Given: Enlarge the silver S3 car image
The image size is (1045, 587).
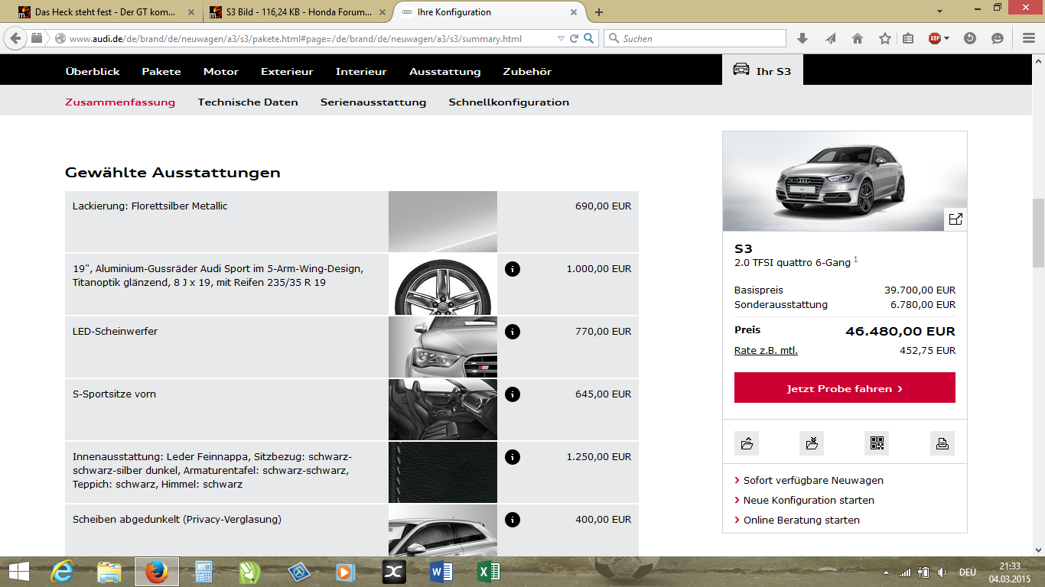Looking at the screenshot, I should pos(956,219).
